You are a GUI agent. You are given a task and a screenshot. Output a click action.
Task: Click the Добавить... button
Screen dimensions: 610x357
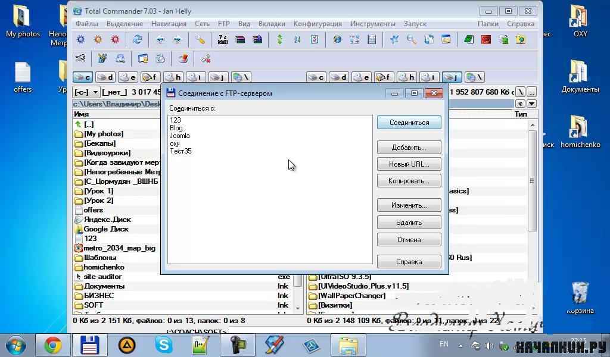click(x=409, y=148)
